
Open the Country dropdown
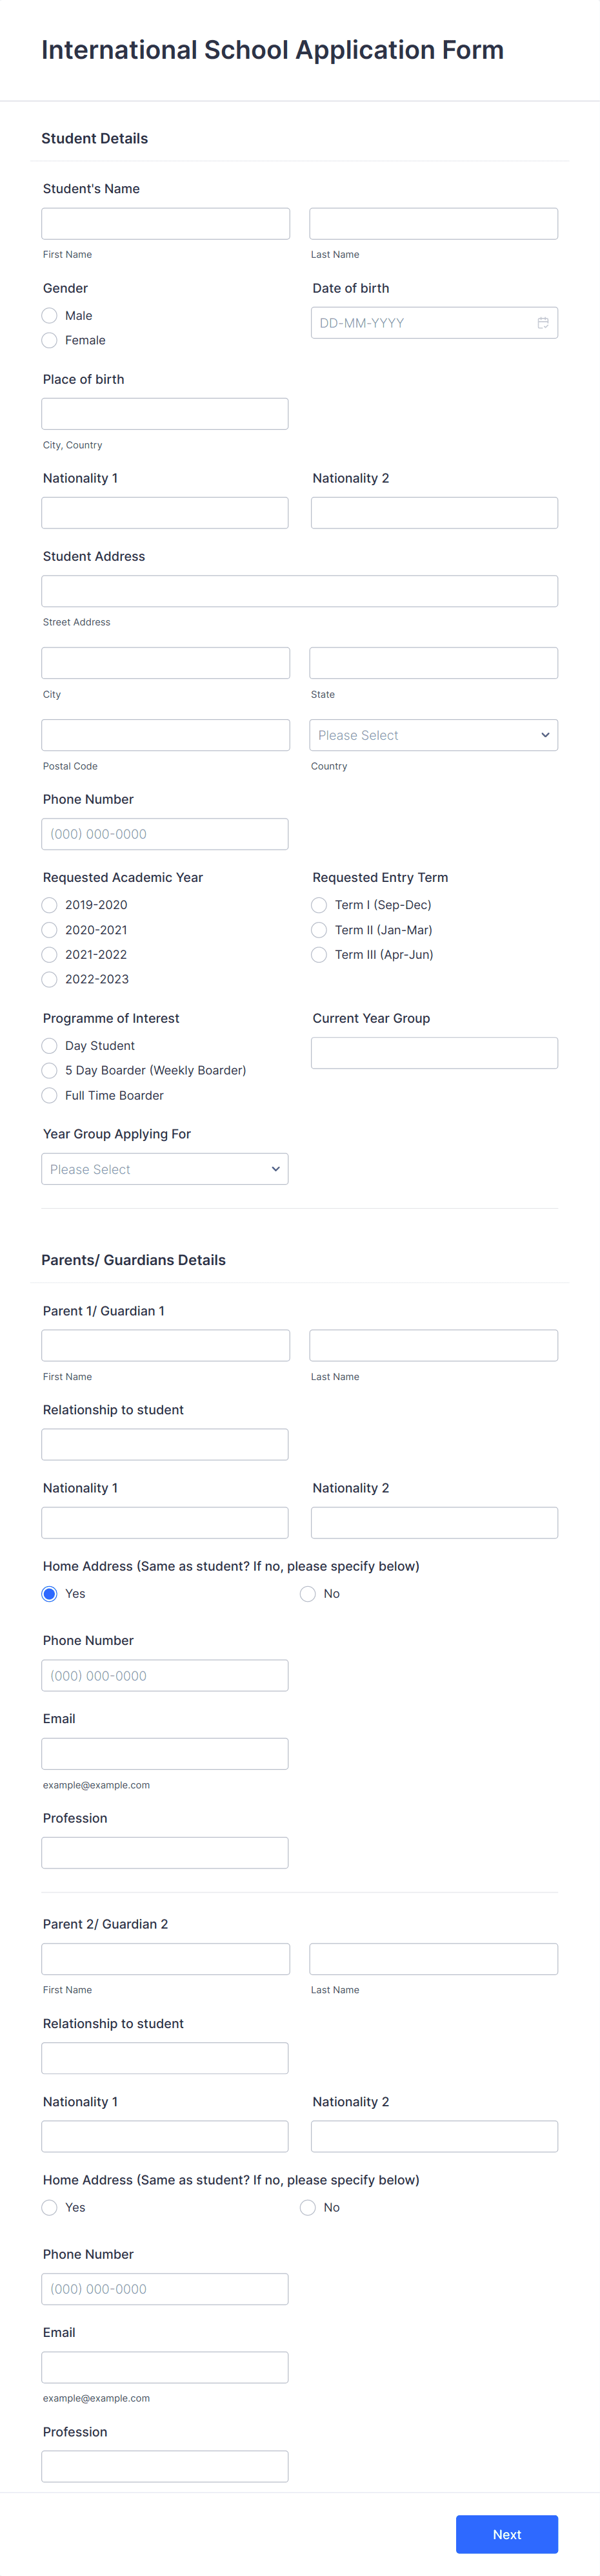(434, 734)
